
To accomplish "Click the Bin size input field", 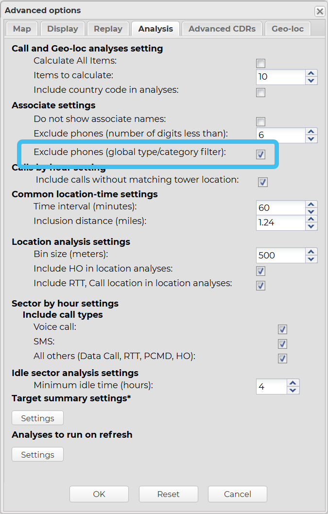I will pos(280,255).
